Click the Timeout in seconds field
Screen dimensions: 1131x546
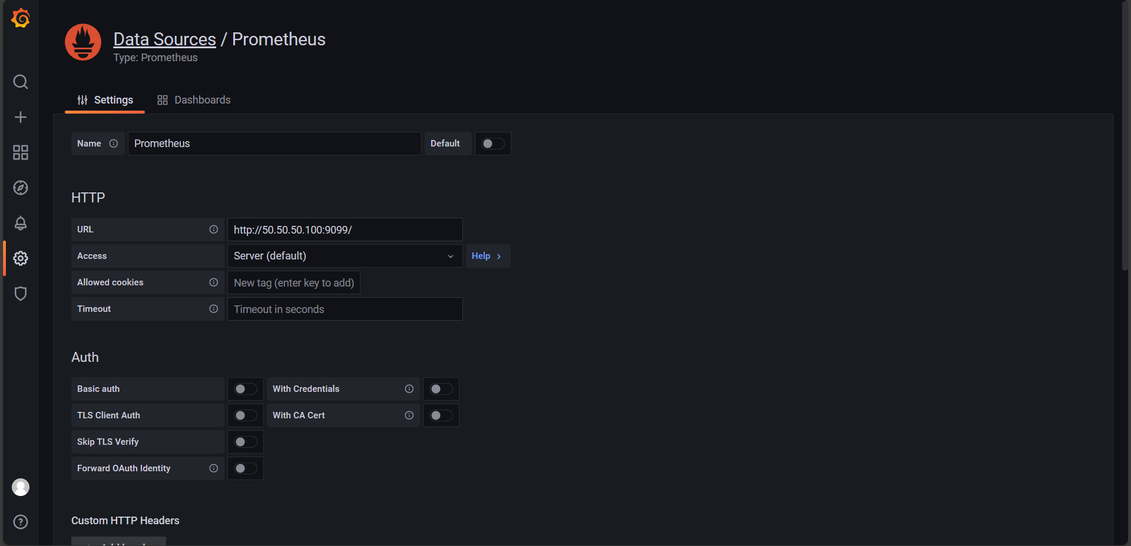(x=345, y=309)
